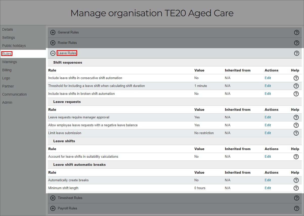Edit Minimum shift length rule
The image size is (304, 216).
pos(268,188)
